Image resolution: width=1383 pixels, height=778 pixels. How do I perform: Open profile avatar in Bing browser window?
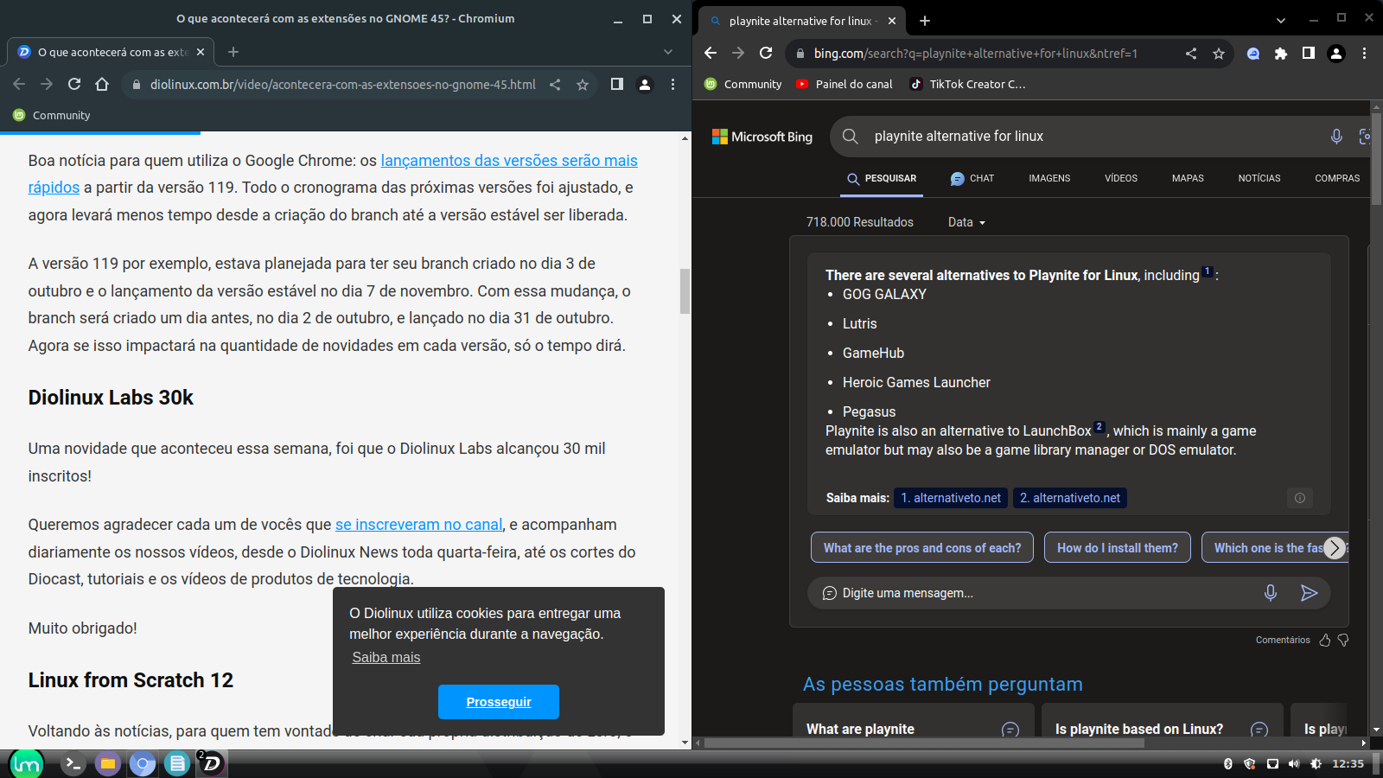coord(1336,54)
